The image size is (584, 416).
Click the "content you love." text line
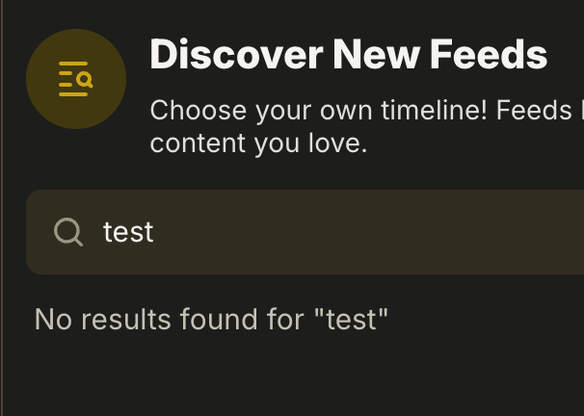[x=258, y=143]
